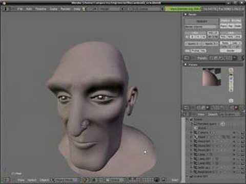Open 3D view header Object menu
The width and height of the screenshot is (246, 184).
click(45, 180)
